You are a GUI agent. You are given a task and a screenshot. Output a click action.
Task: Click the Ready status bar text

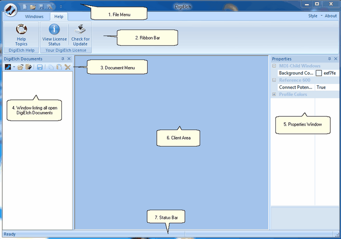coord(9,234)
